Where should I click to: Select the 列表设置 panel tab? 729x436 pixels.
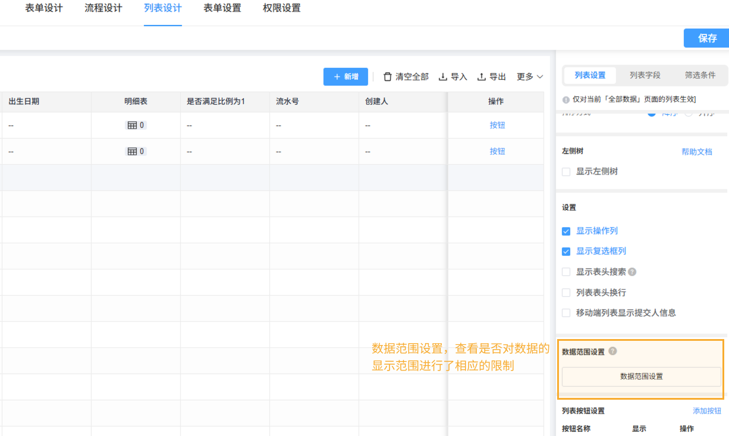tap(590, 76)
